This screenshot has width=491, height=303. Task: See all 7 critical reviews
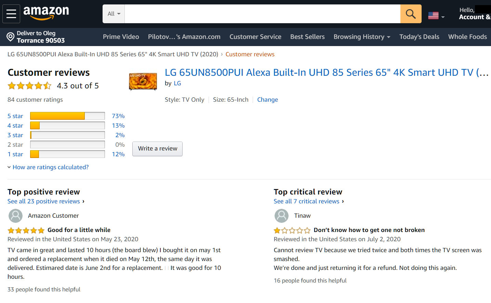tap(306, 201)
